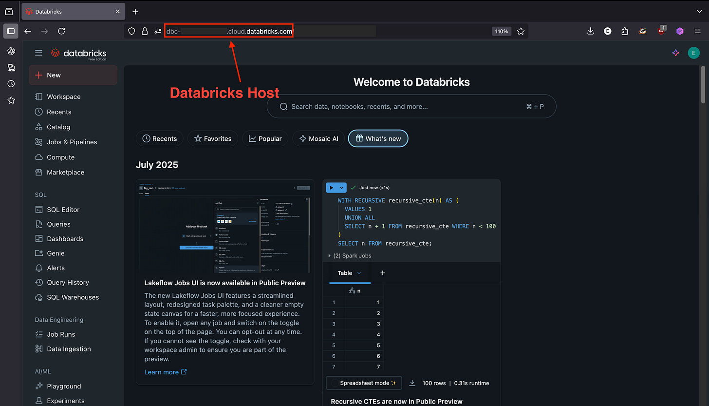Click the Databricks logo
The image size is (709, 406).
(x=78, y=53)
